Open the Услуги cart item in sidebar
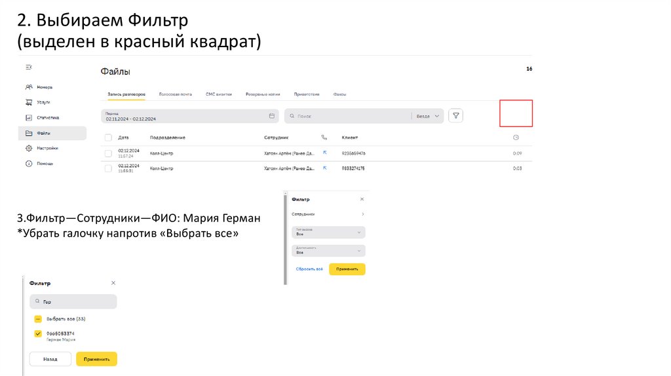 tap(38, 102)
